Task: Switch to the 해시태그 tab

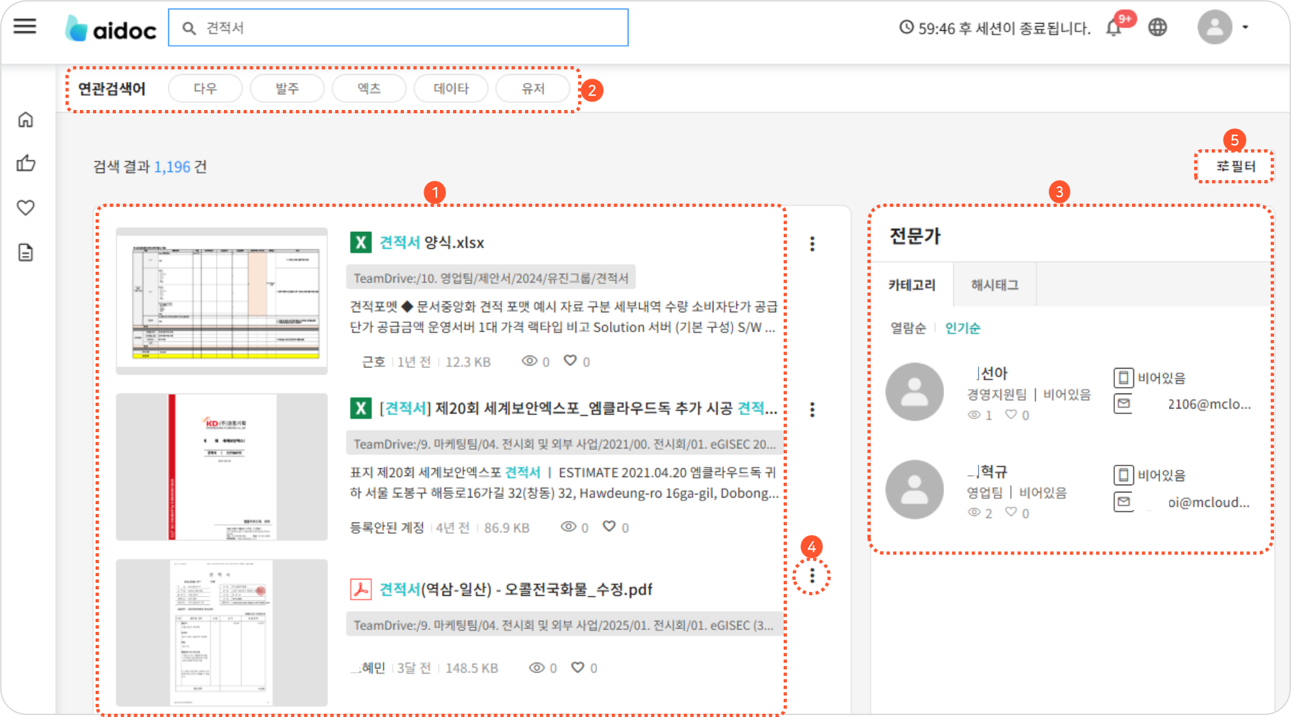Action: click(994, 285)
